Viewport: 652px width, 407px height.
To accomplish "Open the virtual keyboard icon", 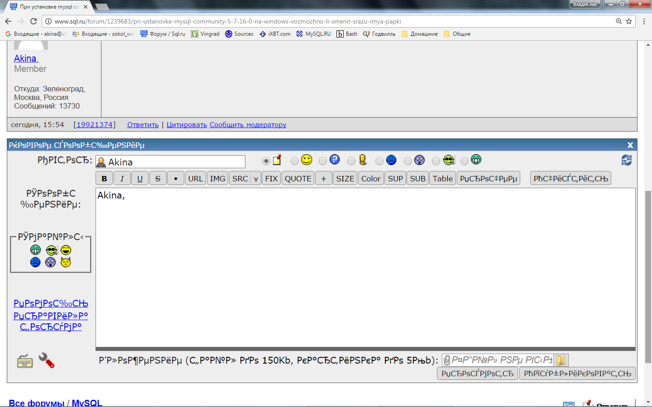I will pos(25,361).
